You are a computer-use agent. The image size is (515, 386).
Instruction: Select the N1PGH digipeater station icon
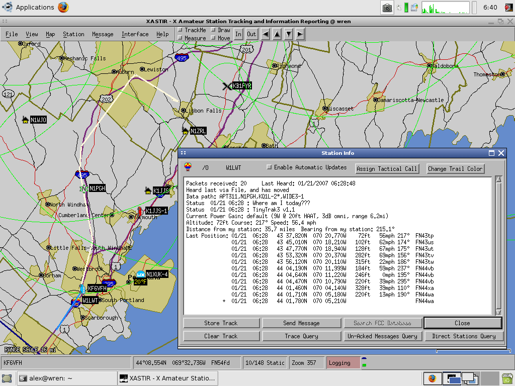[x=84, y=188]
